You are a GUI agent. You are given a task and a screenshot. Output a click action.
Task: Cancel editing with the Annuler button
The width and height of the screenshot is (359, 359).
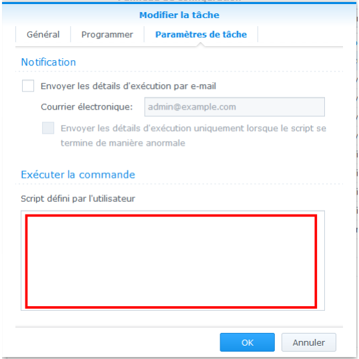click(x=309, y=342)
